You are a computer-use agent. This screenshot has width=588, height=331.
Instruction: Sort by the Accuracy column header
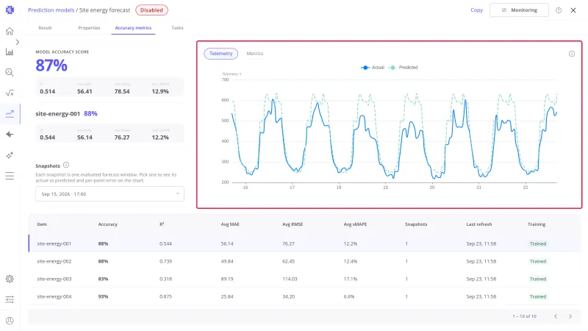[x=107, y=224]
